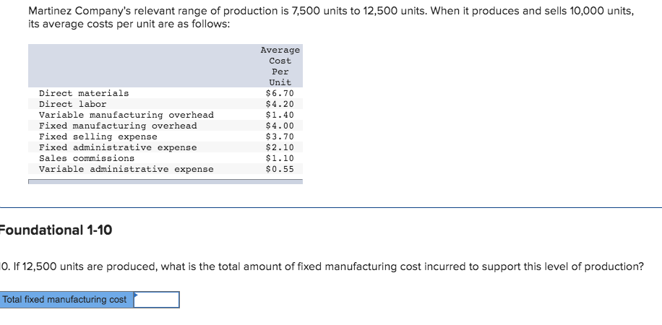This screenshot has height=325, width=662.
Task: Click the Total fixed manufacturing cost input field
Action: [x=157, y=300]
